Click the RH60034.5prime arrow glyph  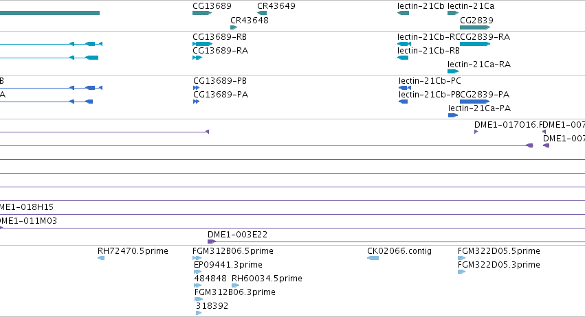(x=235, y=285)
